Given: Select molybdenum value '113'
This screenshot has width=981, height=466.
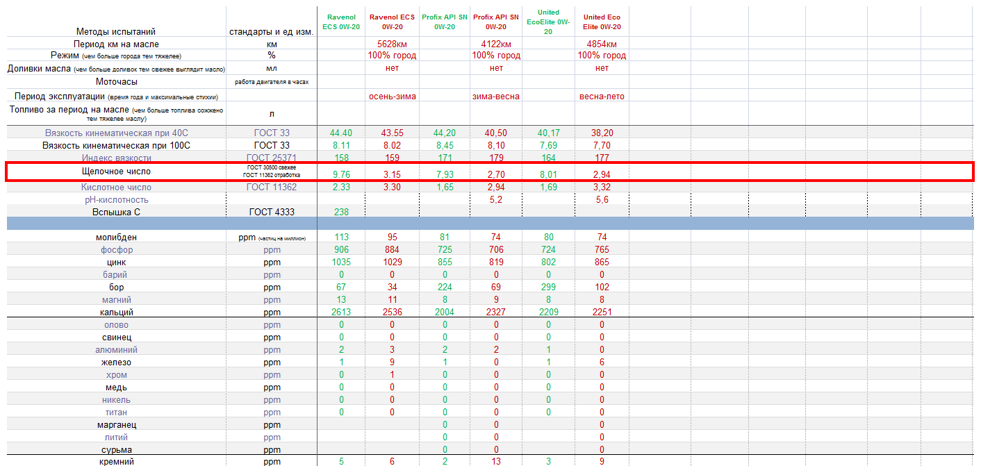Looking at the screenshot, I should click(341, 237).
